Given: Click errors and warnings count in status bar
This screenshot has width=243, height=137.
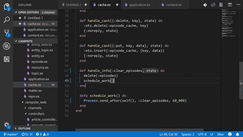Looking at the screenshot, I should point(42,134).
